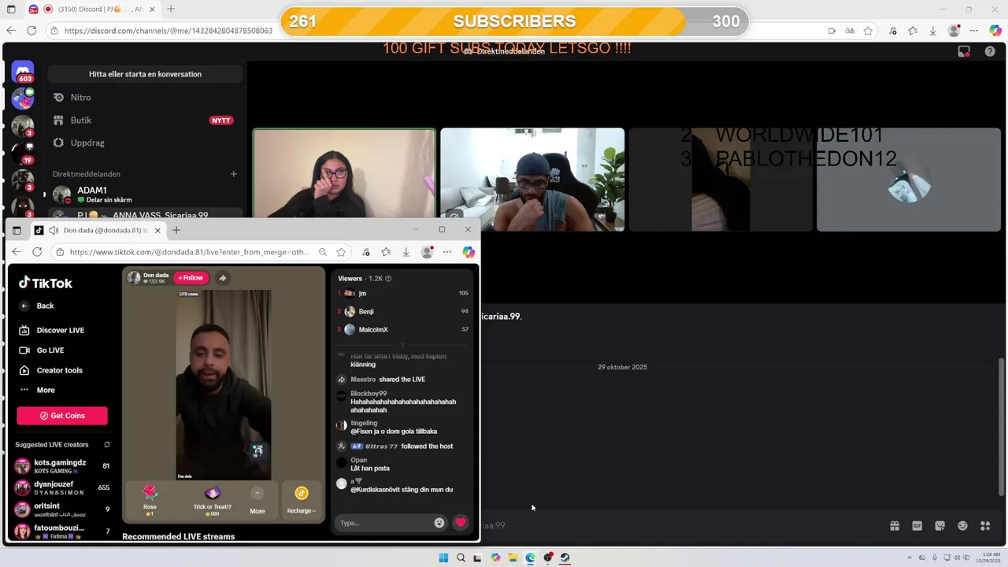Open the Discord gift icon
The height and width of the screenshot is (567, 1008).
(895, 526)
